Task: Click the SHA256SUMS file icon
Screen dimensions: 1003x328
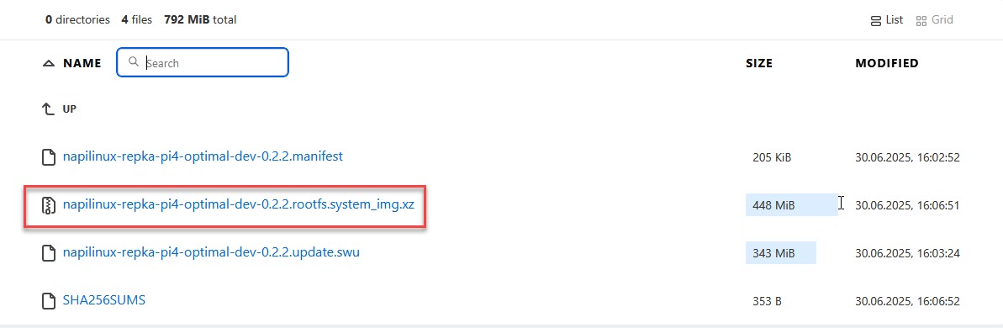Action: click(49, 300)
